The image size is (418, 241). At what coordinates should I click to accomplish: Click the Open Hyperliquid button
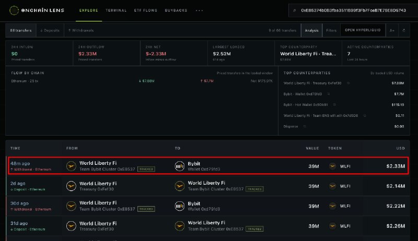point(363,30)
